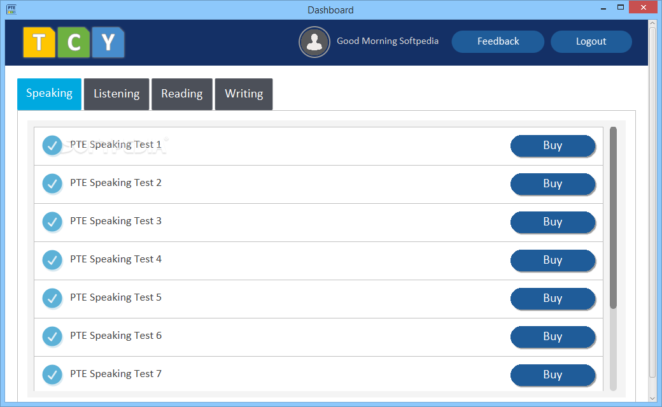Buy PTE Speaking Test 4
This screenshot has height=407, width=662.
pyautogui.click(x=553, y=261)
